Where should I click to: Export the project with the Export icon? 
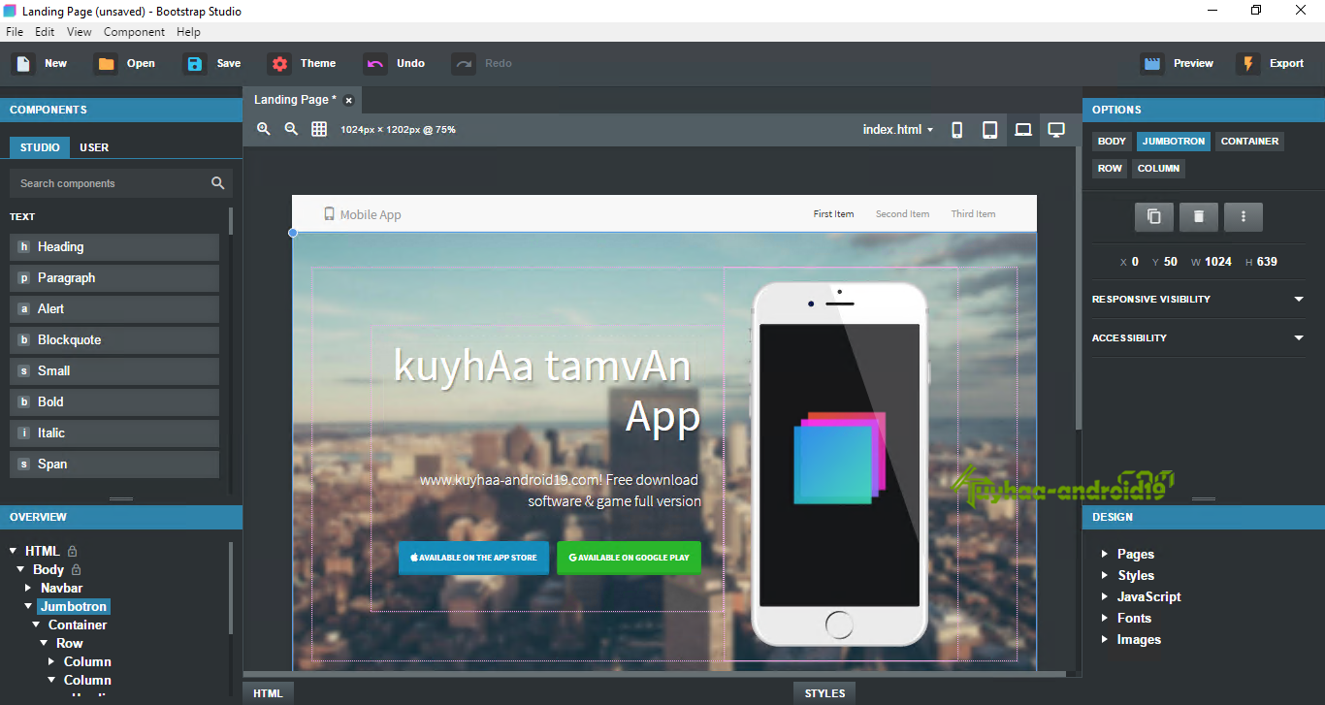[1248, 64]
